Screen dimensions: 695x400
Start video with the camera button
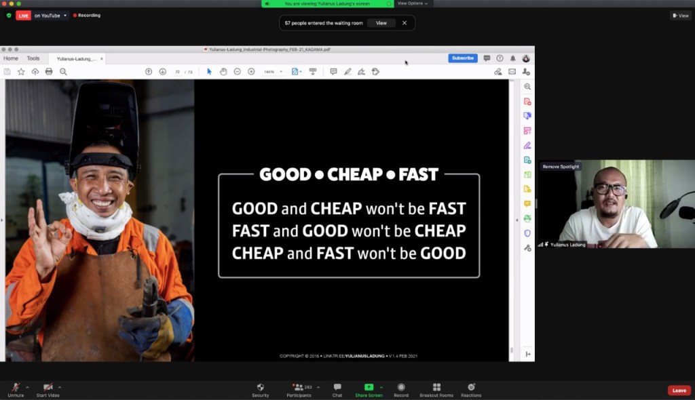coord(48,388)
